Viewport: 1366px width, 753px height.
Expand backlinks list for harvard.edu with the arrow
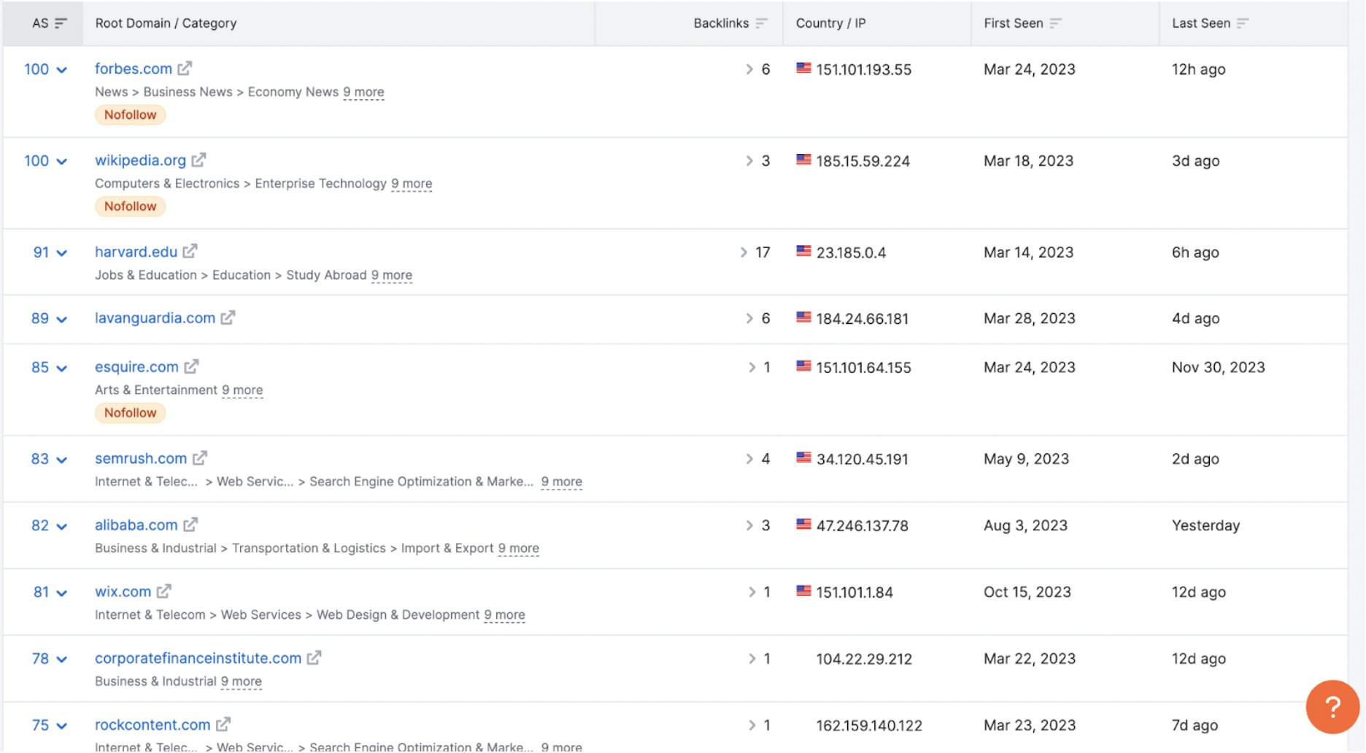tap(744, 252)
